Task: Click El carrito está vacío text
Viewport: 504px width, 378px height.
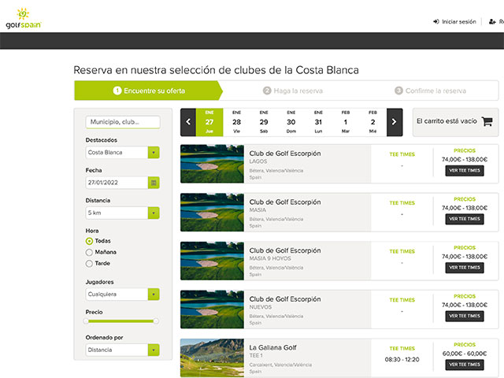Action: [x=447, y=121]
